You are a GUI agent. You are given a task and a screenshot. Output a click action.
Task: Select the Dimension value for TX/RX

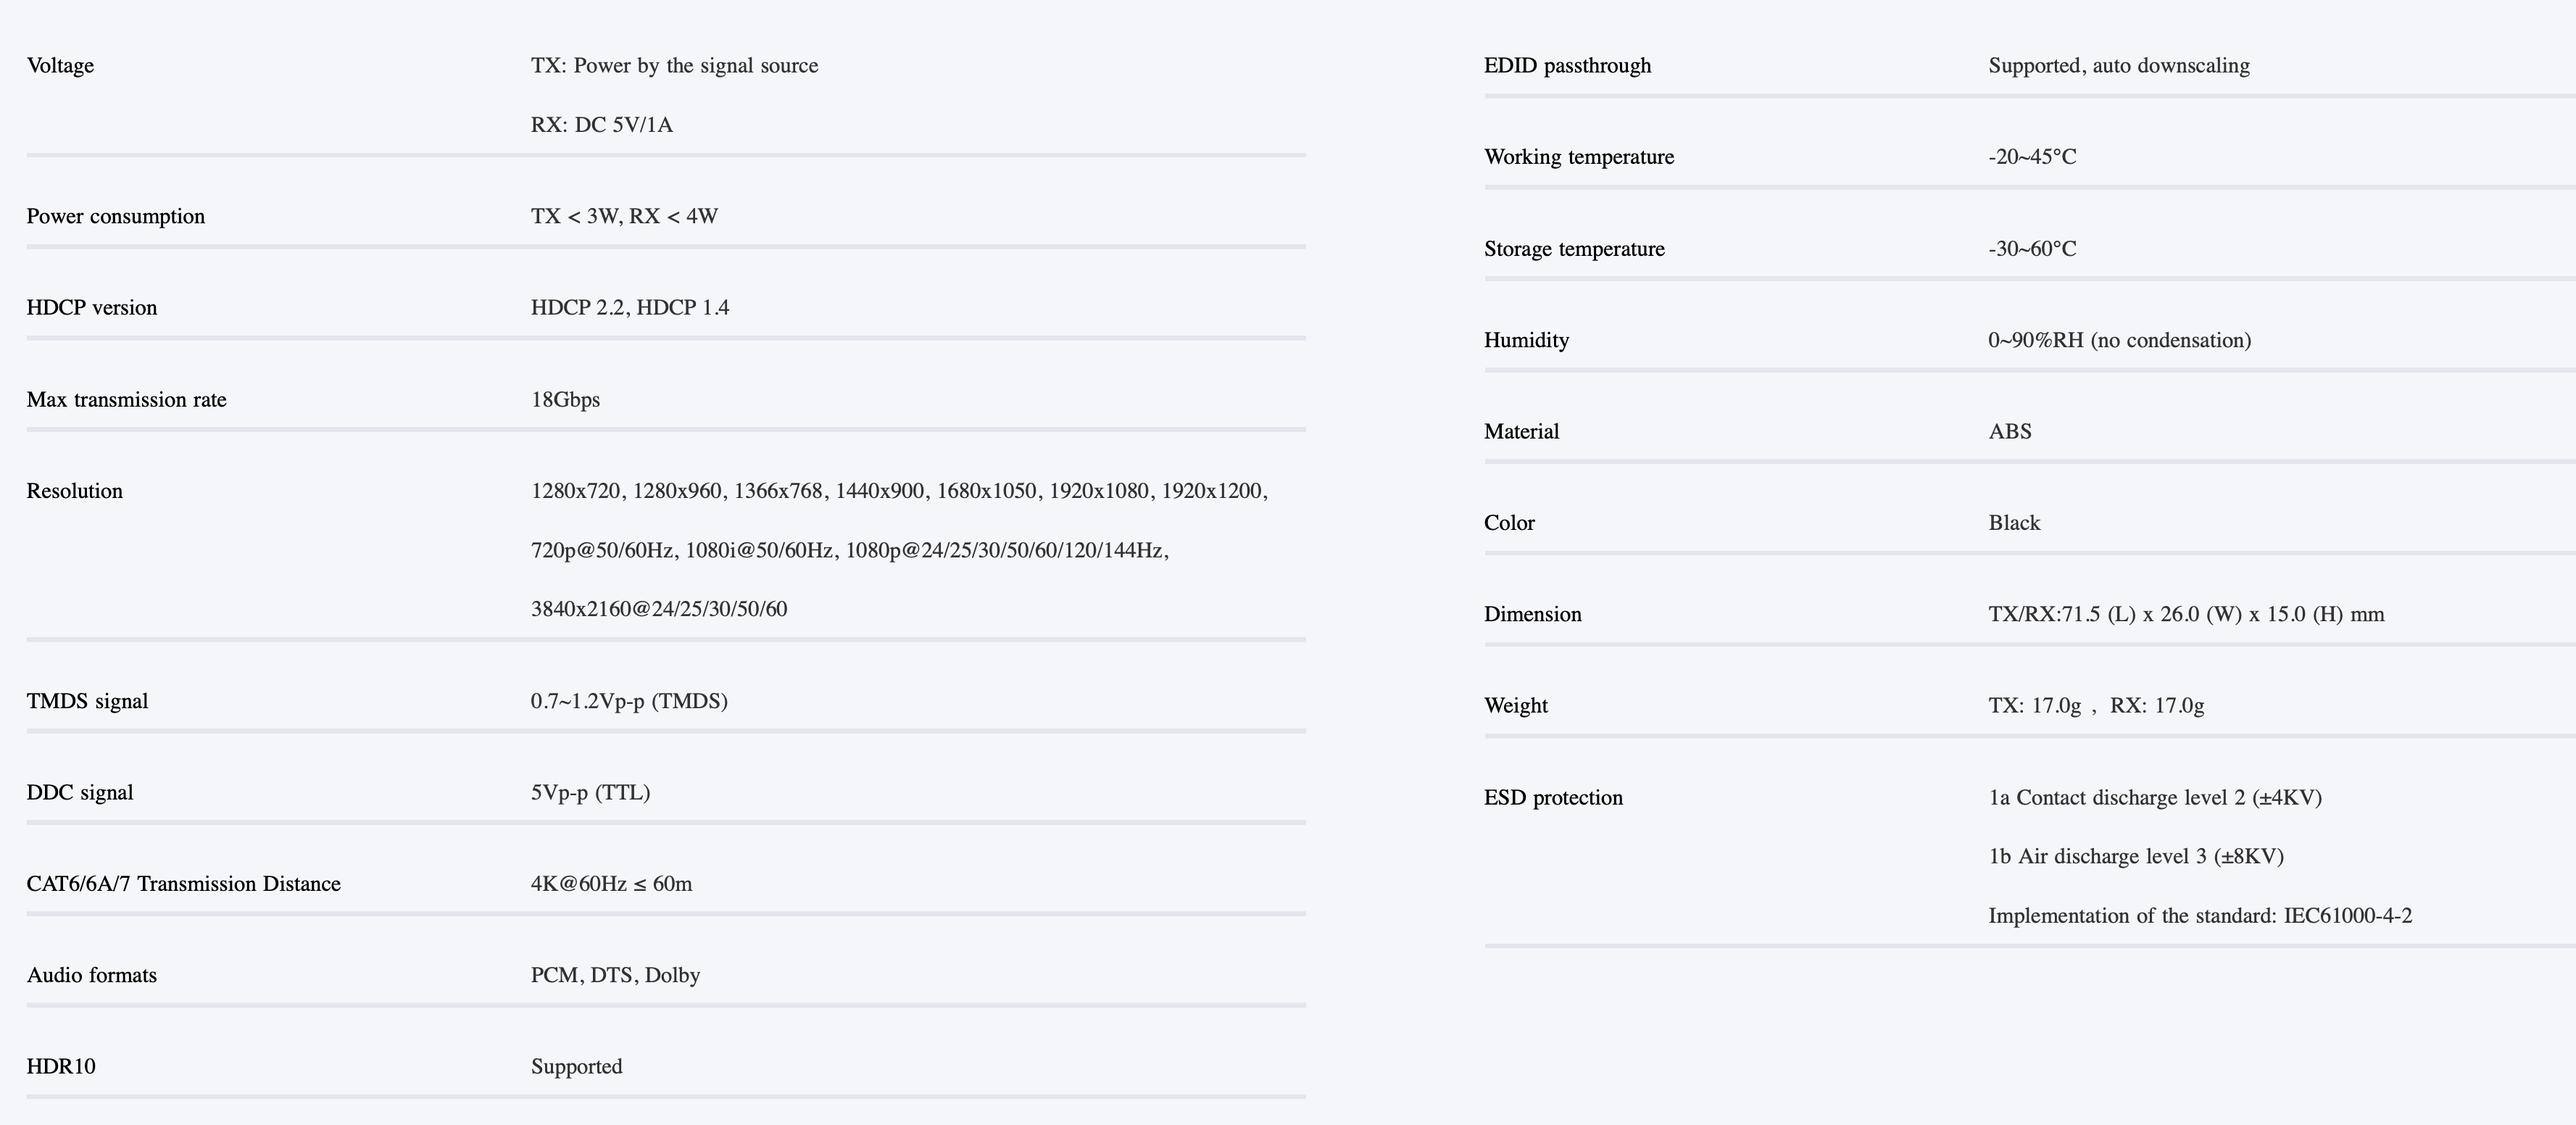(2185, 614)
